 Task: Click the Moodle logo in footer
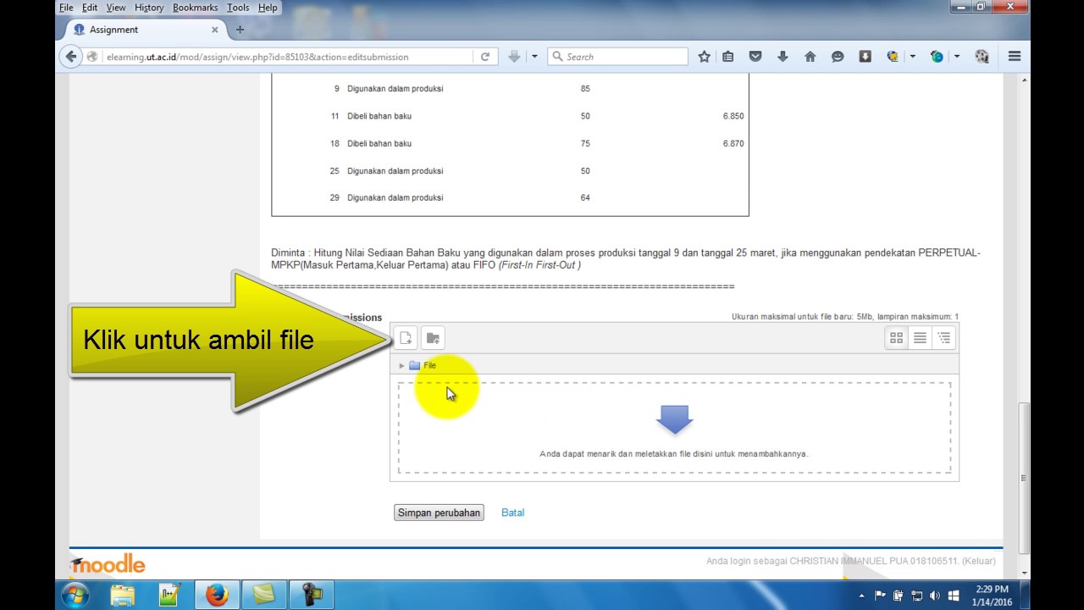[x=108, y=564]
